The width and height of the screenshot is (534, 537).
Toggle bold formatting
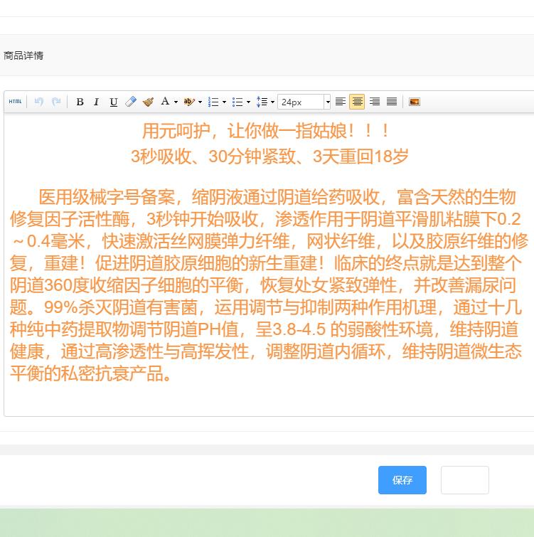pyautogui.click(x=80, y=102)
